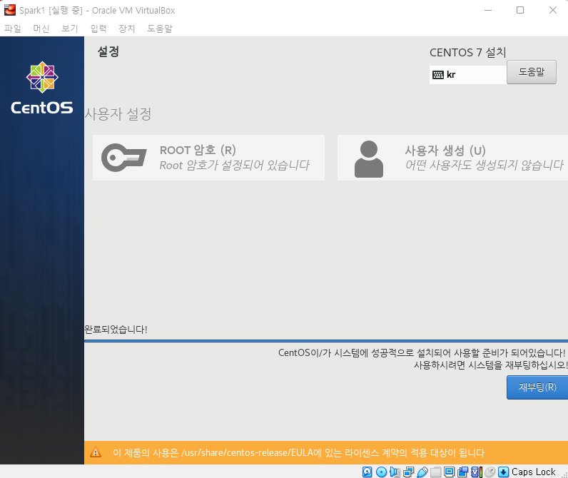Click the CENTOS 7 설치 heading
This screenshot has width=568, height=478.
pos(467,53)
